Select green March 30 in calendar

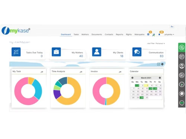point(141,97)
